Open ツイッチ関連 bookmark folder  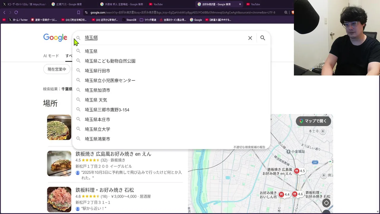click(x=148, y=20)
